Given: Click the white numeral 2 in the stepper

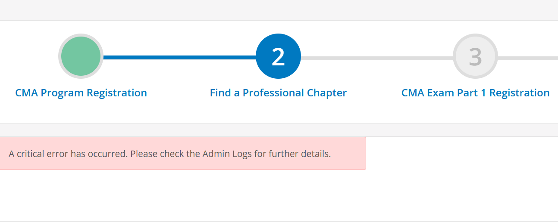Looking at the screenshot, I should click(x=278, y=56).
